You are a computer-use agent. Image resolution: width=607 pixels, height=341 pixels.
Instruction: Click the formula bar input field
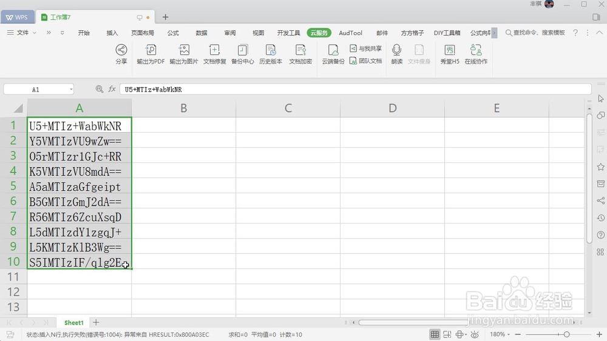(355, 89)
